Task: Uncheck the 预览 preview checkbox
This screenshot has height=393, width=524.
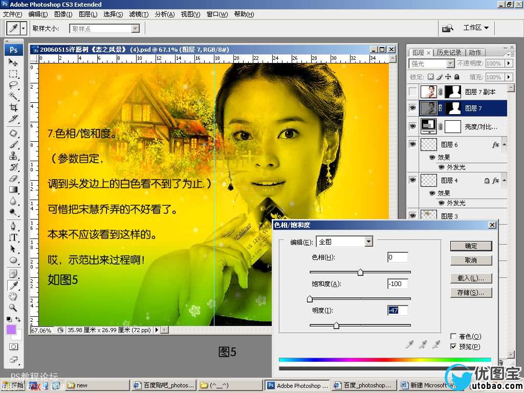Action: pos(453,346)
